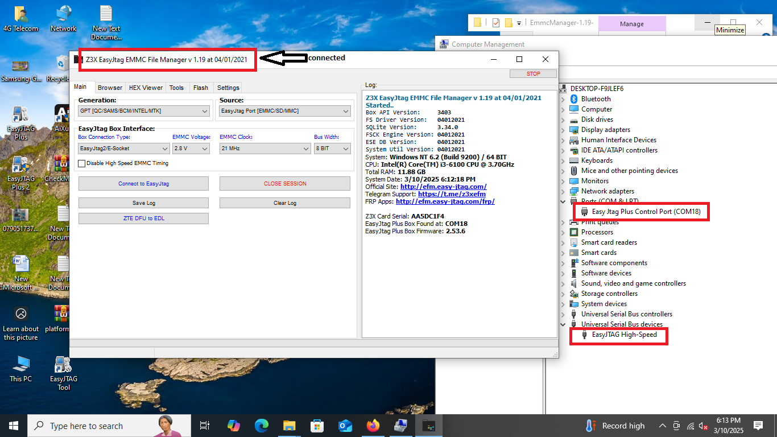Expand Mice and other pointing devices
The height and width of the screenshot is (437, 777).
pos(563,171)
